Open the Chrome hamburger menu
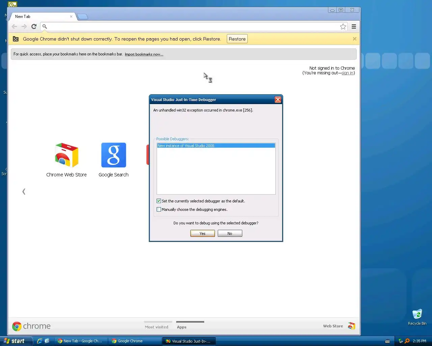432x346 pixels. point(354,26)
